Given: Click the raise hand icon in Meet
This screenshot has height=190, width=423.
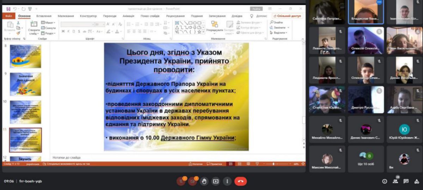Looking at the screenshot, I should coord(204,181).
